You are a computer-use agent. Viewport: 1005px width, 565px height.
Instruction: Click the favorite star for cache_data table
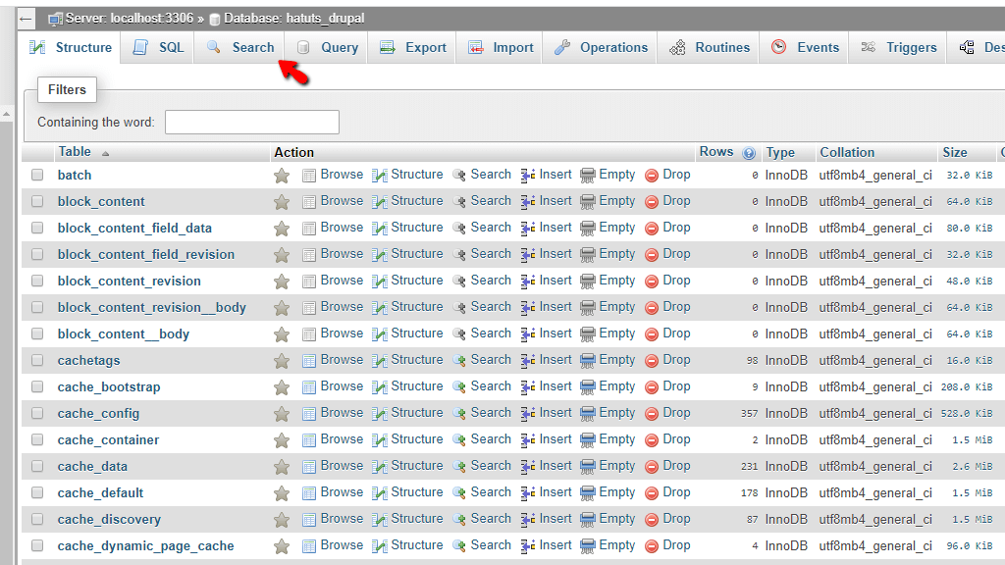coord(282,467)
